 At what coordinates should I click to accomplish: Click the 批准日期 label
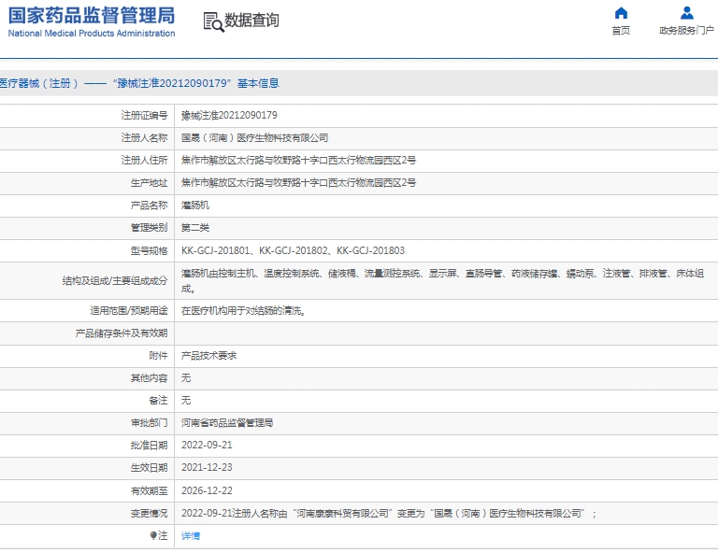point(149,445)
